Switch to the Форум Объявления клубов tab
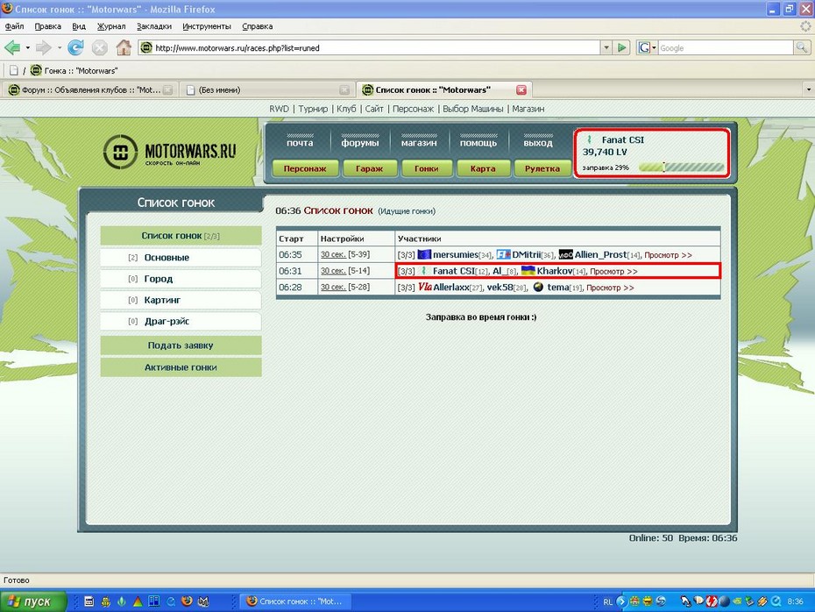 pos(90,90)
